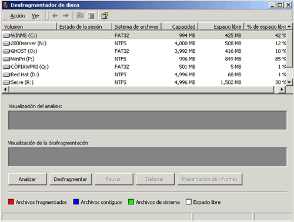Click the drive icon for Red Hat (D:)
This screenshot has height=222, width=294.
tap(6, 75)
